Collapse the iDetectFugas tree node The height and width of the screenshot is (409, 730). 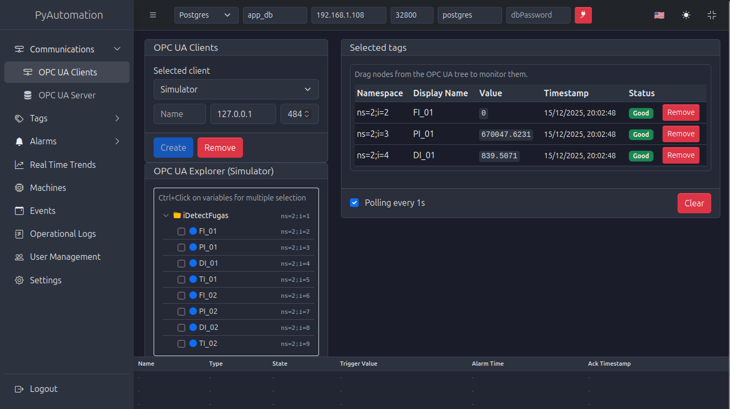click(165, 215)
